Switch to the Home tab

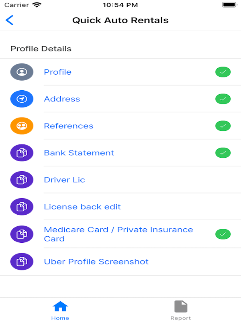[x=60, y=310]
